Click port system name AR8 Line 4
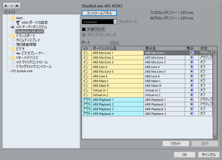 [x=118, y=67]
